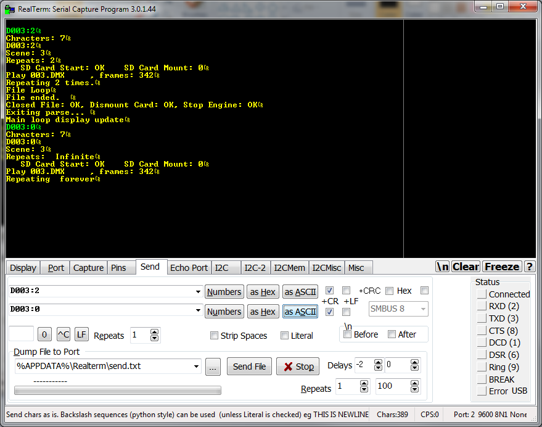542x427 pixels.
Task: Toggle the checkbox right of the Hex label
Action: point(424,290)
